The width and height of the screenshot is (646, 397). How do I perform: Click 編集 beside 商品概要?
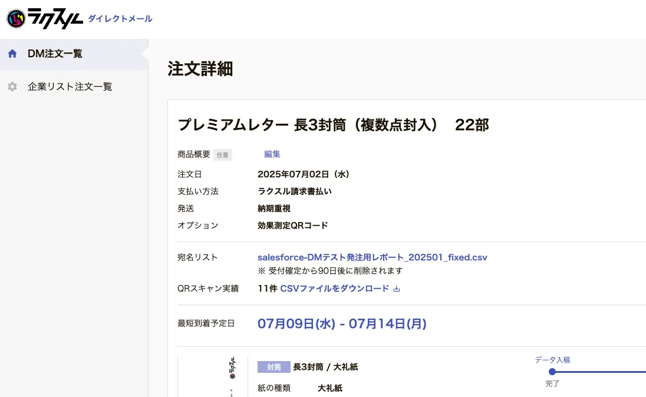click(x=272, y=154)
